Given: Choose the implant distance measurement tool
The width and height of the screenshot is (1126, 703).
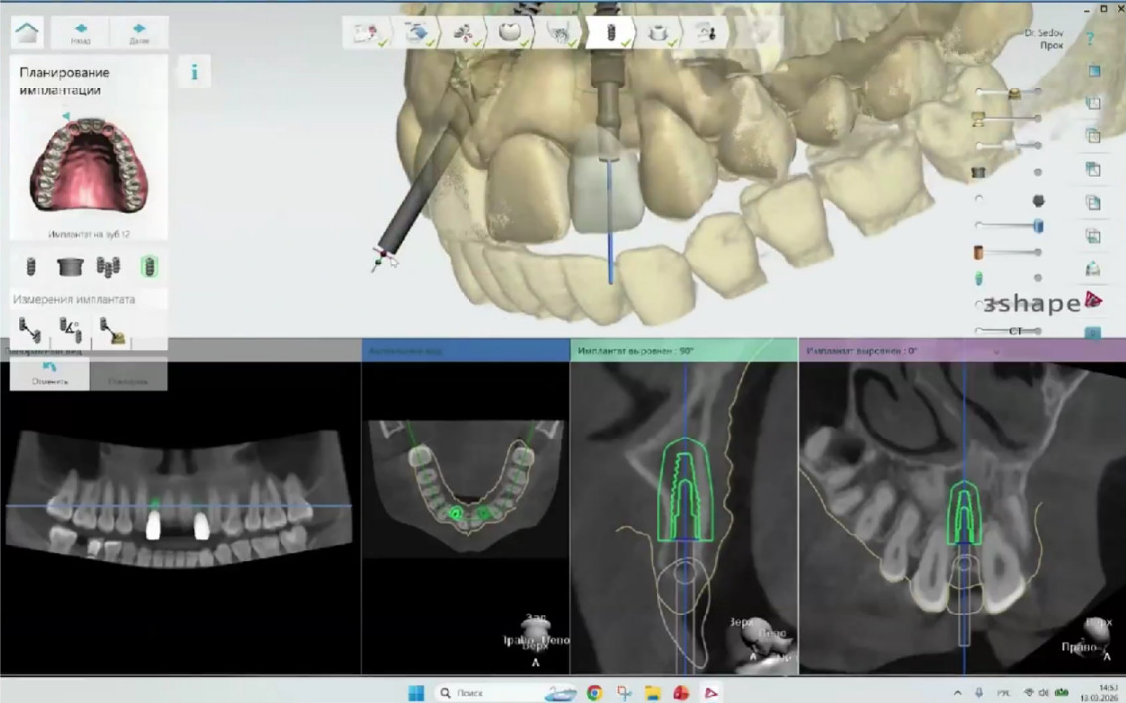Looking at the screenshot, I should tap(30, 329).
